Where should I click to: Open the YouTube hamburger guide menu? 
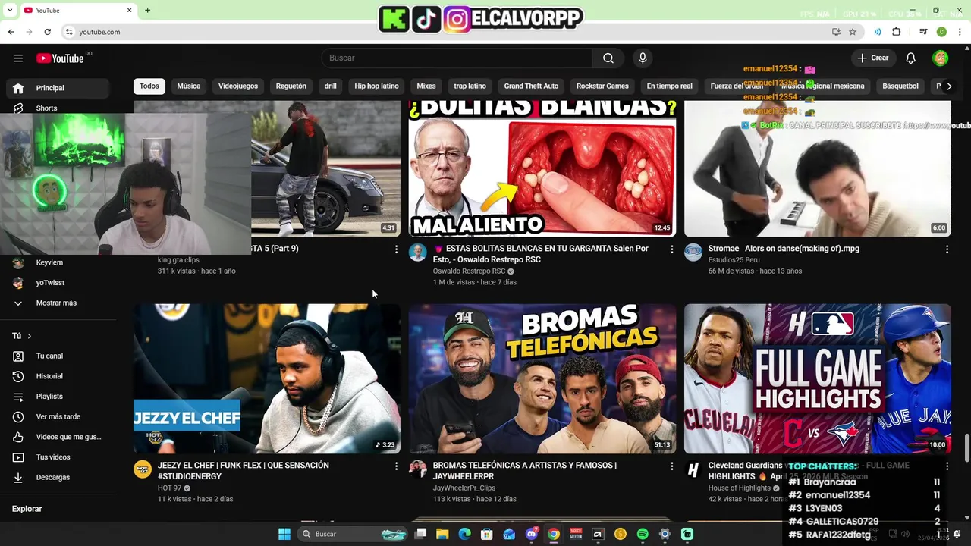tap(18, 58)
